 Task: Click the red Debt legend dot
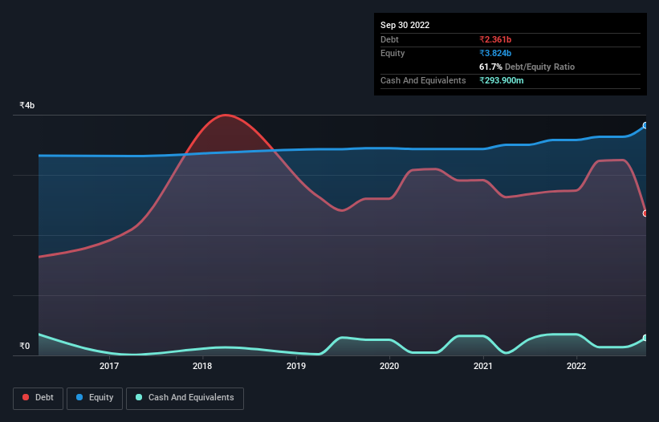coord(26,397)
